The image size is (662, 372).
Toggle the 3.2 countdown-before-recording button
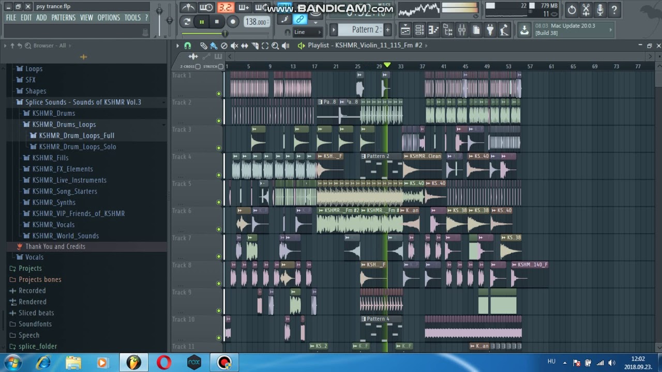(x=225, y=8)
